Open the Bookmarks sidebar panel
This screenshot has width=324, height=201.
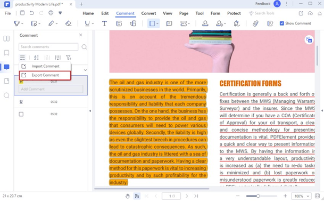[6, 53]
